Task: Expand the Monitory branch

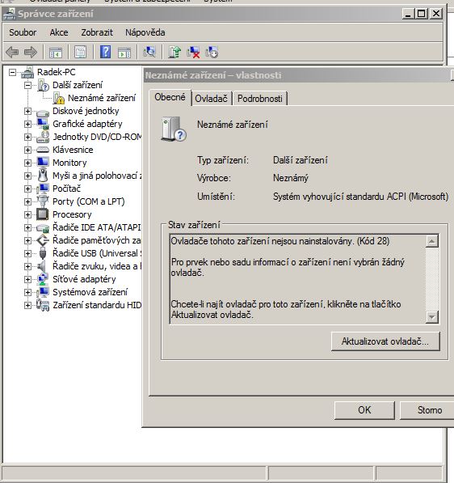Action: [x=27, y=163]
